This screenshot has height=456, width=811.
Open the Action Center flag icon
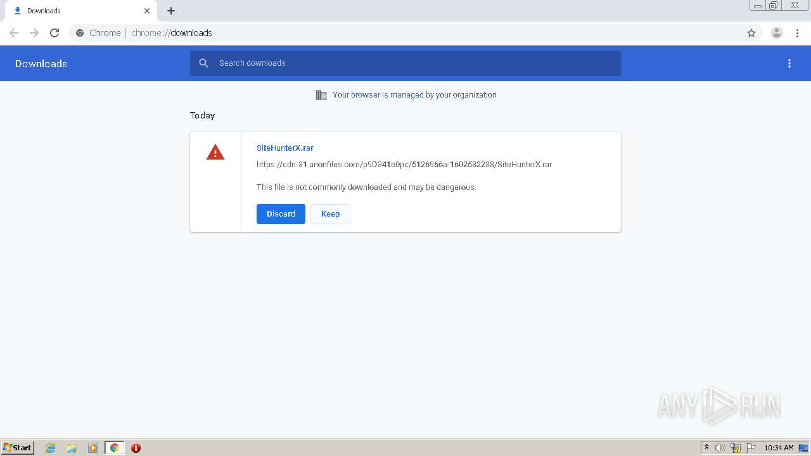751,448
